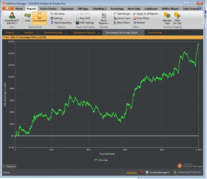The image size is (207, 179).
Task: Open the SitNGo Wizard tab
Action: (x=170, y=9)
